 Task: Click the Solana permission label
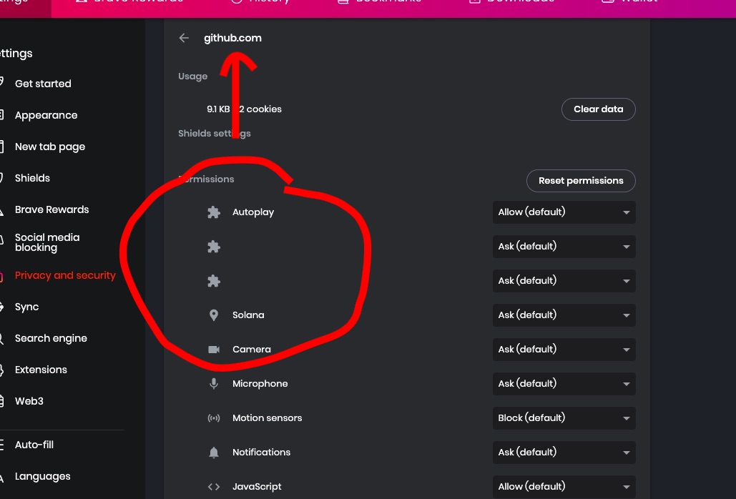point(248,315)
